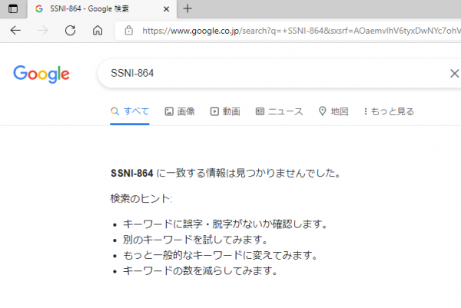Go back to the previous page
This screenshot has height=308, width=461.
coord(15,30)
